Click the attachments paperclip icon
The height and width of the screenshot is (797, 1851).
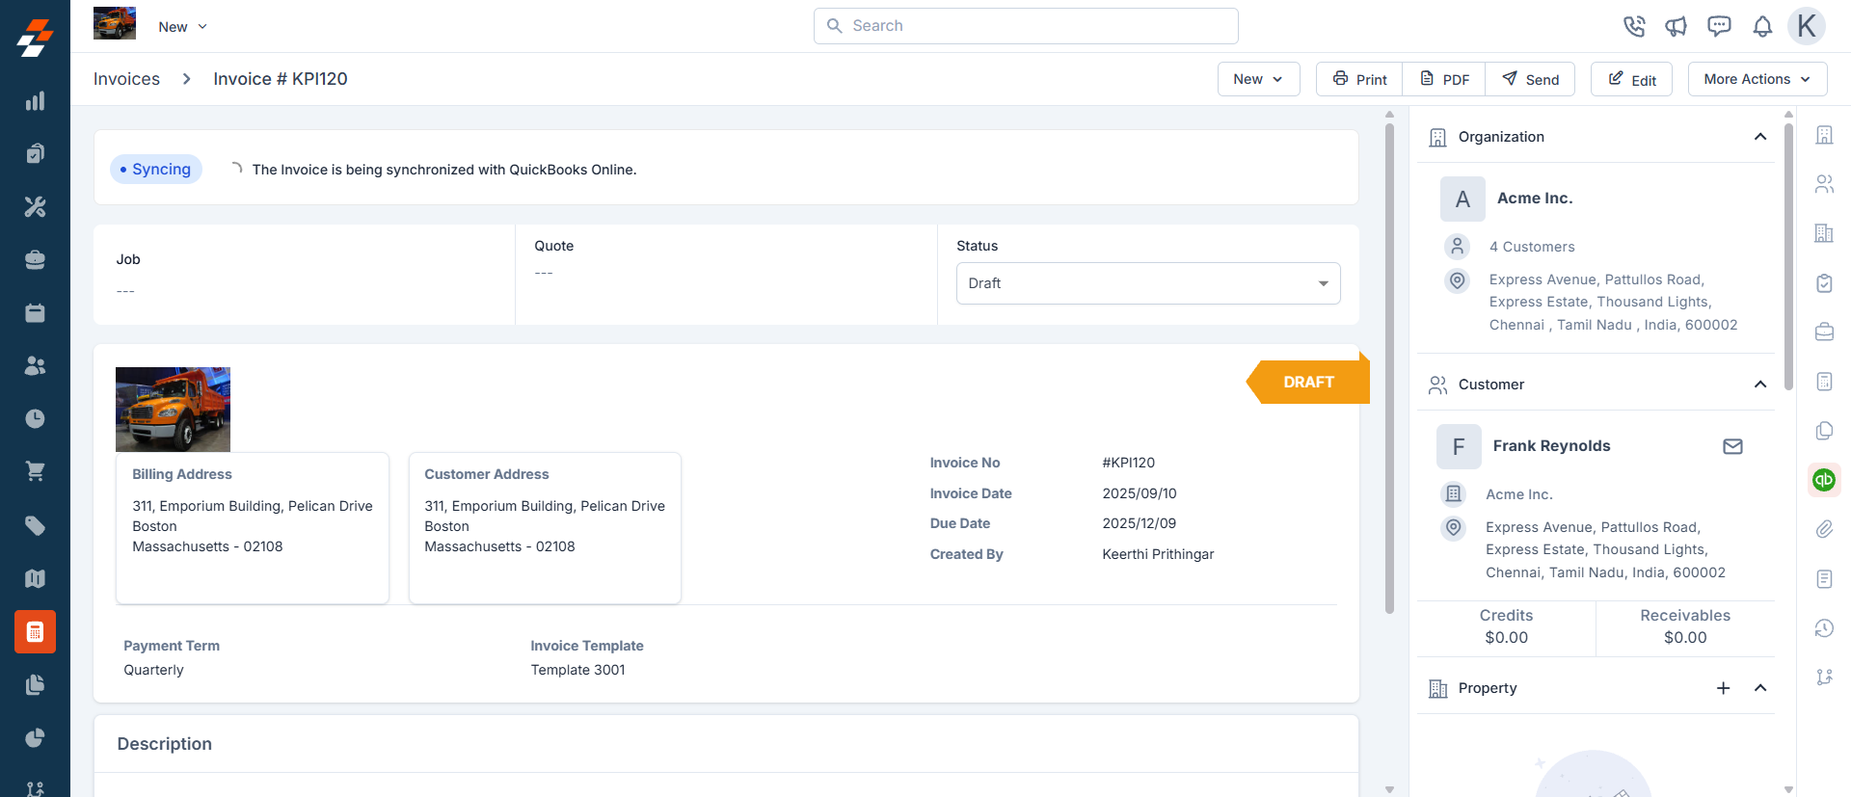(x=1823, y=528)
